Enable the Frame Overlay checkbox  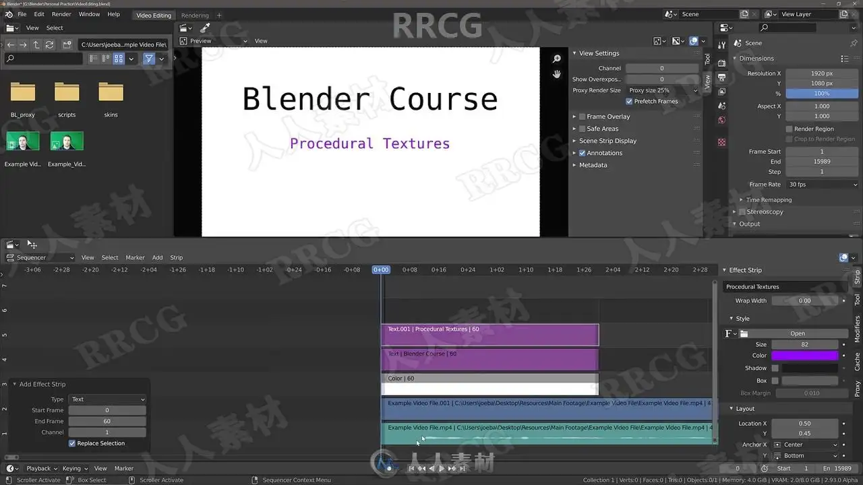pos(583,117)
